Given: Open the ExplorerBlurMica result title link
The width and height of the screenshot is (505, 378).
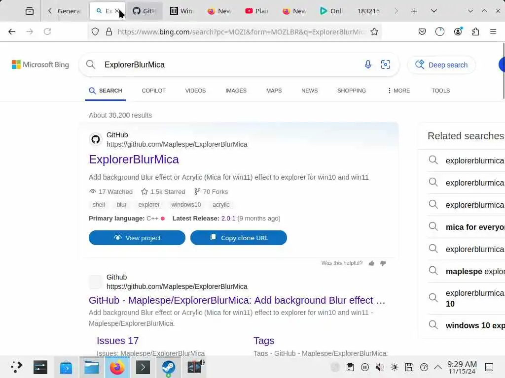Looking at the screenshot, I should 134,159.
